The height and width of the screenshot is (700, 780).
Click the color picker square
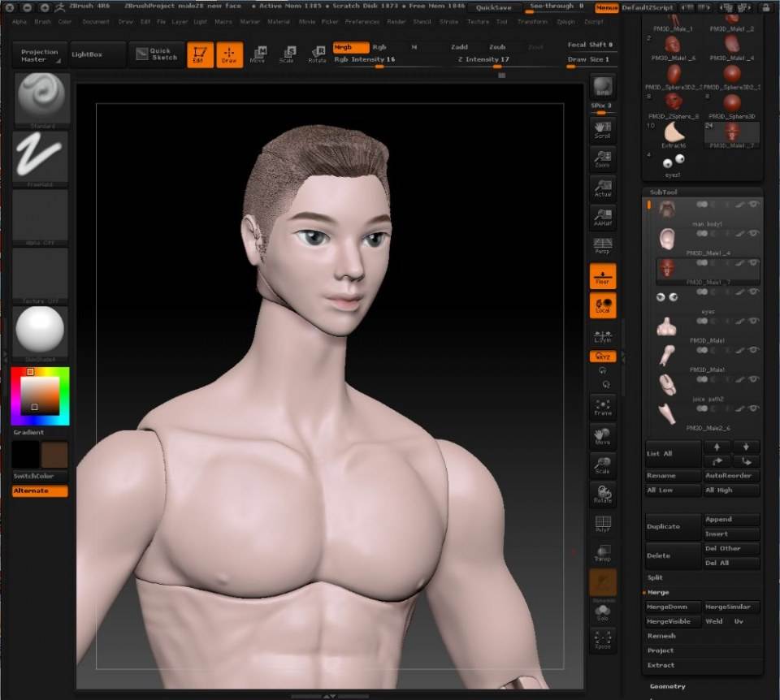(x=40, y=395)
